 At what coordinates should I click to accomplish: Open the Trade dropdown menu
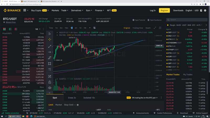pyautogui.click(x=65, y=10)
